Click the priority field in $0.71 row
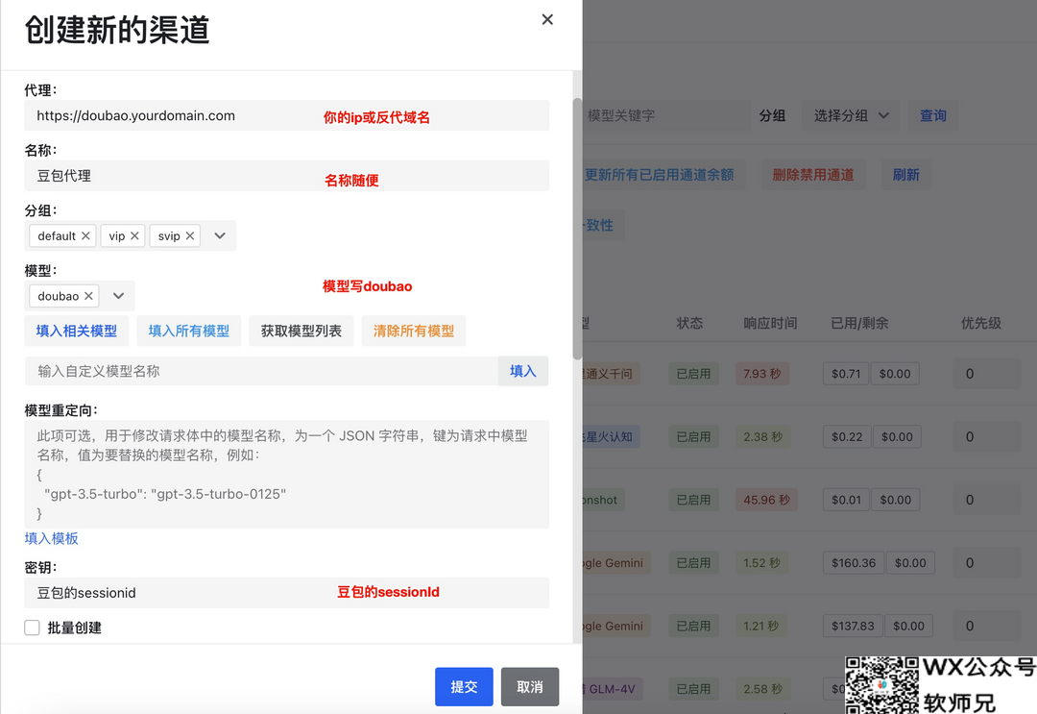 tap(987, 374)
